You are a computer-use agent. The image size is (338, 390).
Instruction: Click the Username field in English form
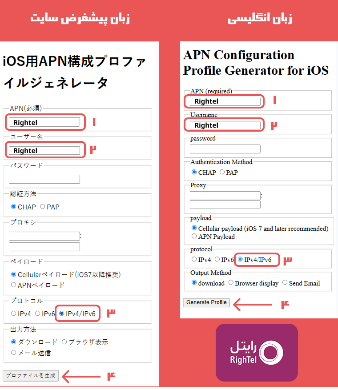225,125
